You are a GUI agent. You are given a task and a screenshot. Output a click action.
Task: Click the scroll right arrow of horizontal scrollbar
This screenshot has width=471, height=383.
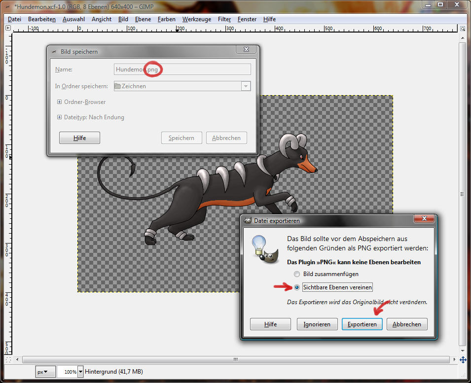454,359
